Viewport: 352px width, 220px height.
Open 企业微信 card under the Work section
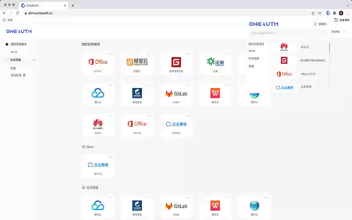click(98, 166)
